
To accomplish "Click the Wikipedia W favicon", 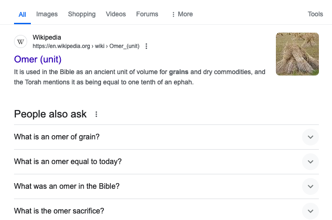I will click(21, 41).
